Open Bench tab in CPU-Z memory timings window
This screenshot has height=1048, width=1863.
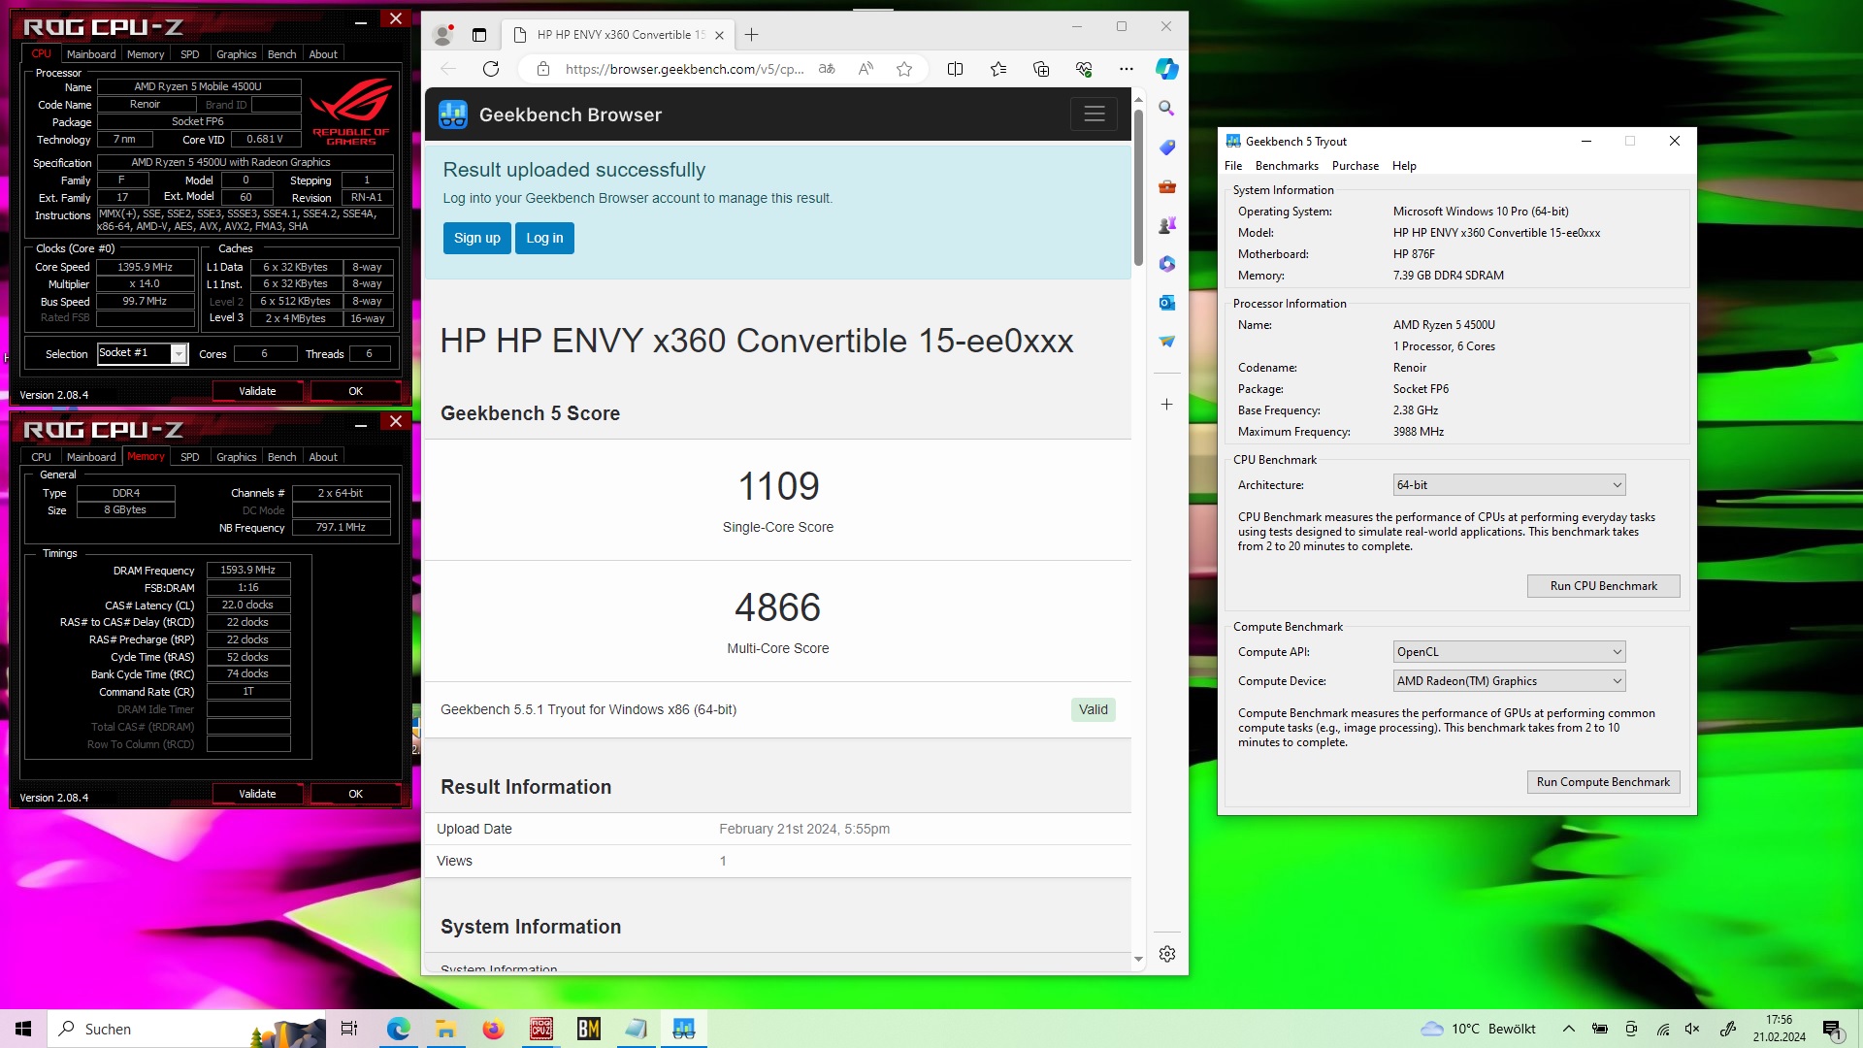[281, 457]
